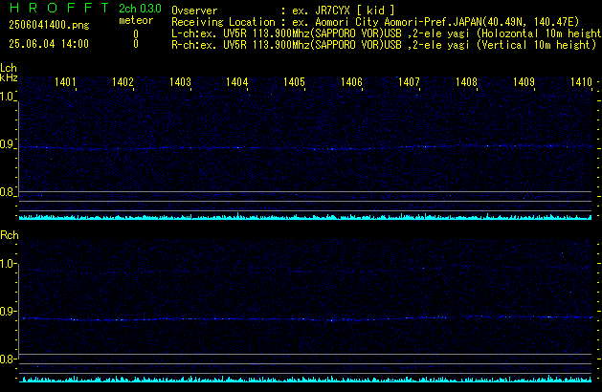
Task: Click the 1406 time marker
Action: 351,82
